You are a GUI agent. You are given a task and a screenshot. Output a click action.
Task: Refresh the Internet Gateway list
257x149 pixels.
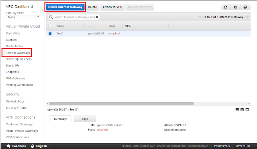click(x=226, y=7)
